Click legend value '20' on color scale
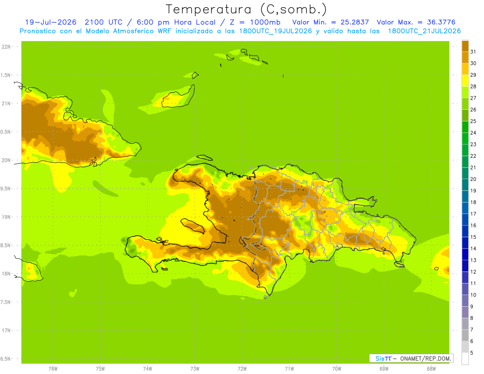Image resolution: width=484 pixels, height=374 pixels. [474, 179]
